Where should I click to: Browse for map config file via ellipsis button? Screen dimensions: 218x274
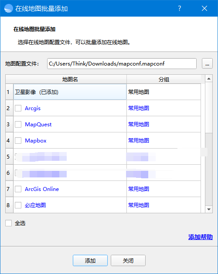click(207, 63)
